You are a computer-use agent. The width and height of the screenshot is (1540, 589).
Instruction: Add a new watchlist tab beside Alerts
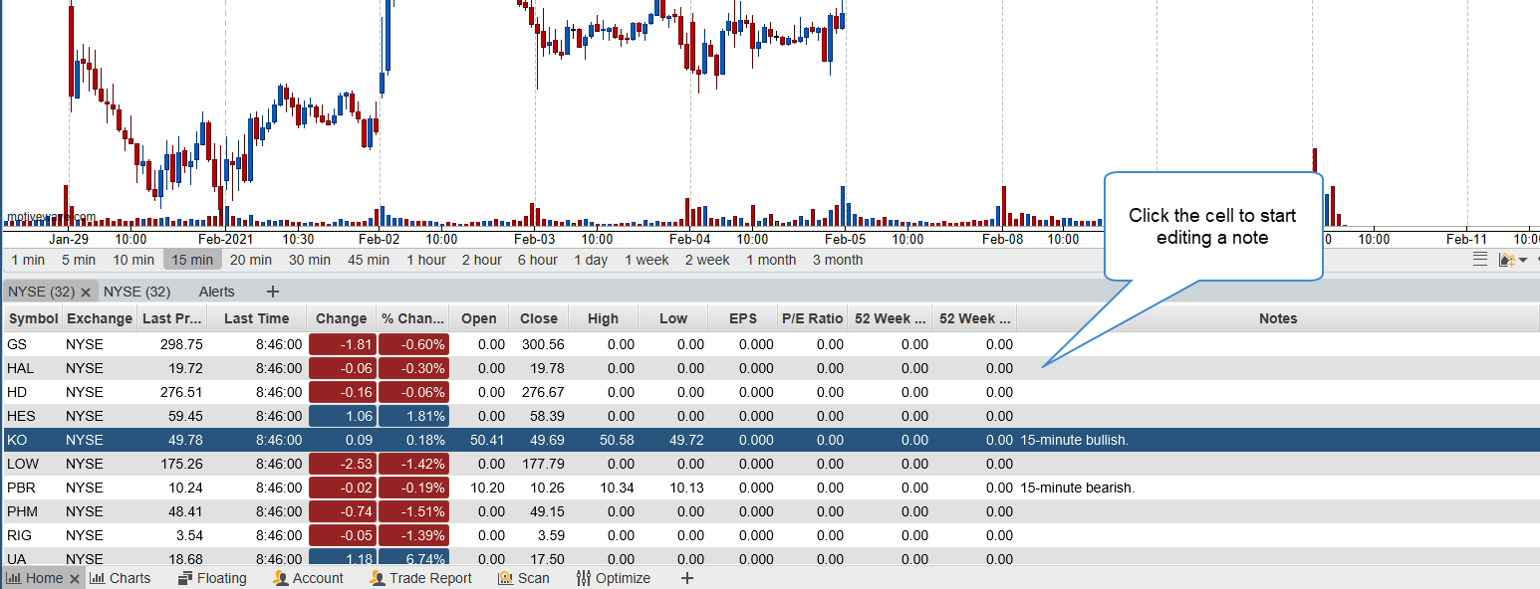point(273,292)
